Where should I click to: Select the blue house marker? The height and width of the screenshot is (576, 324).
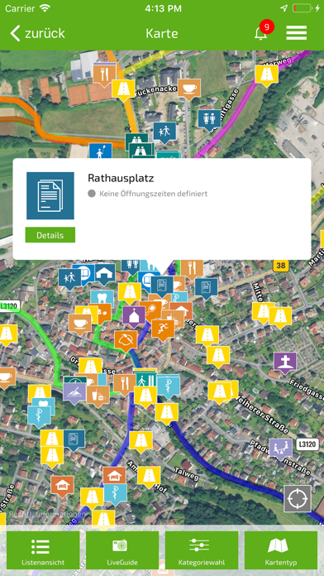click(105, 274)
